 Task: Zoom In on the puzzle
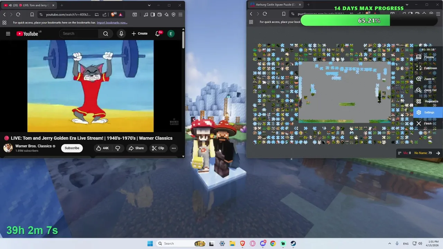point(428,79)
